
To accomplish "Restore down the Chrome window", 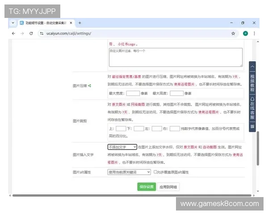I will tap(243, 23).
